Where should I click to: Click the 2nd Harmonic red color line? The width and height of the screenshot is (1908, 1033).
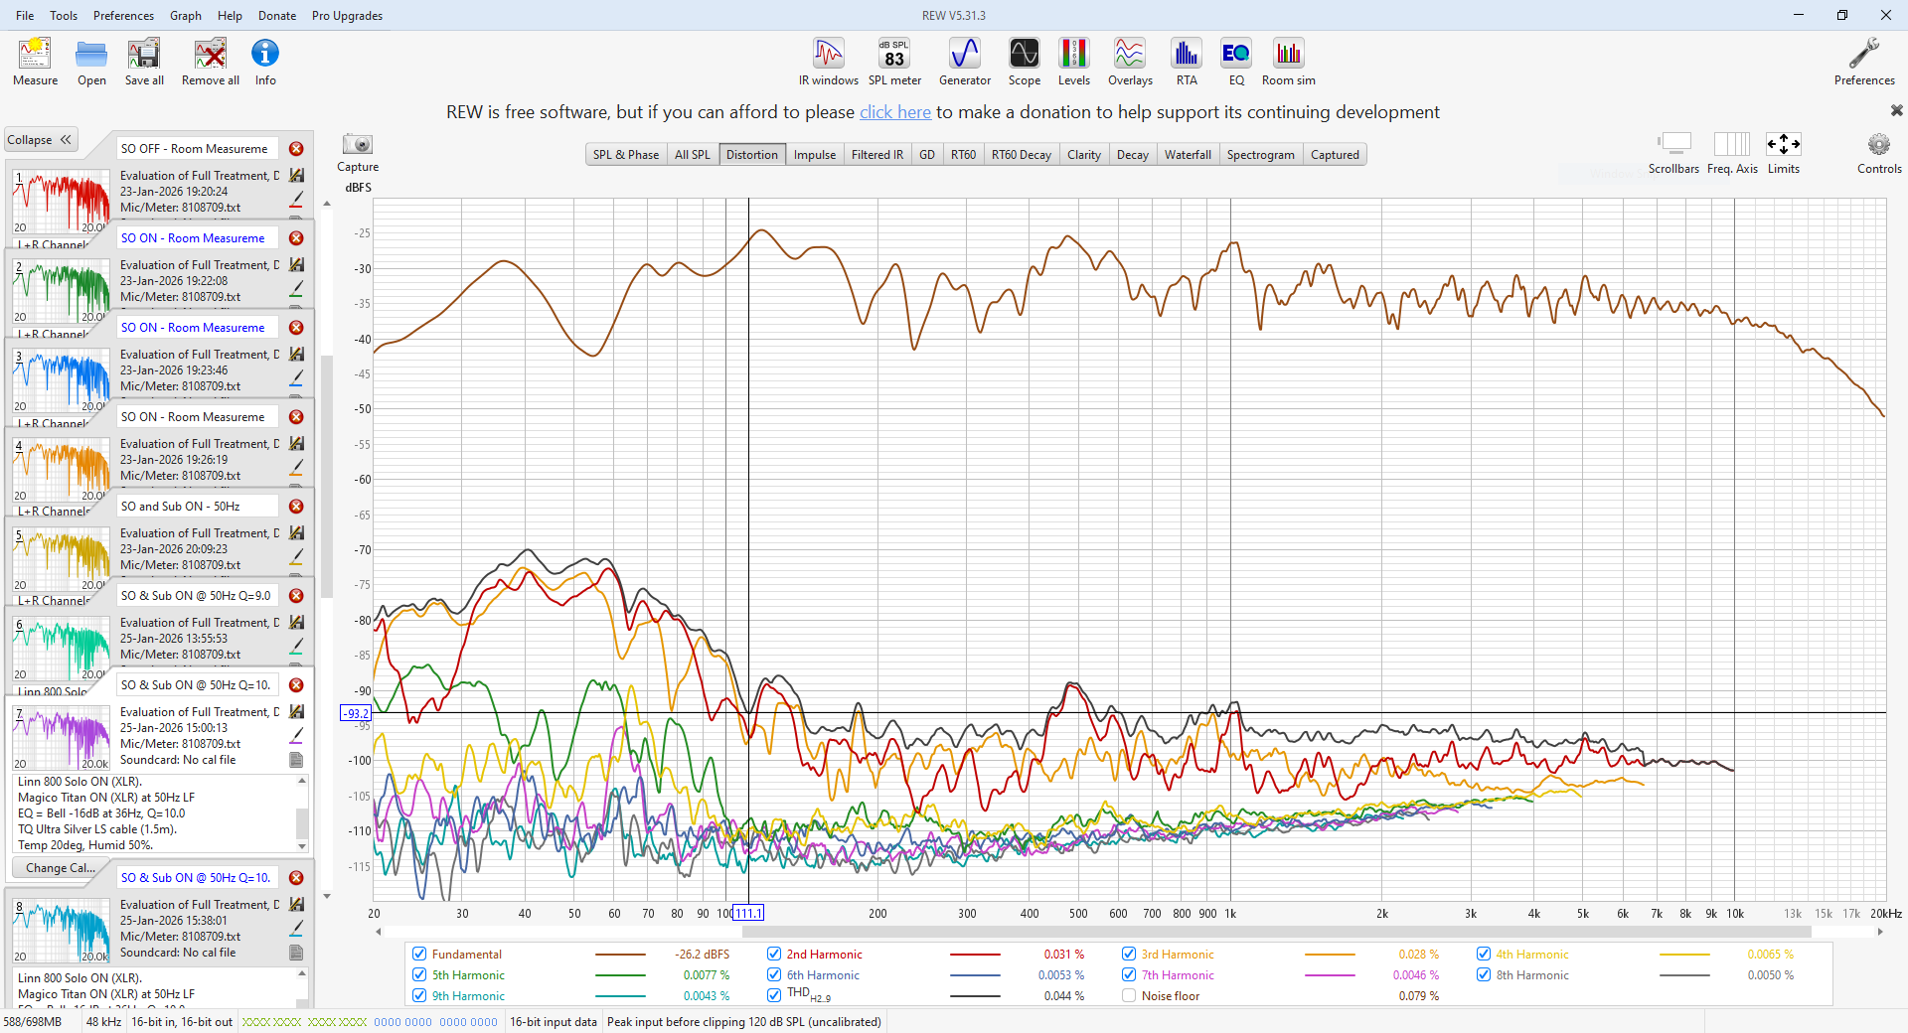[x=974, y=955]
